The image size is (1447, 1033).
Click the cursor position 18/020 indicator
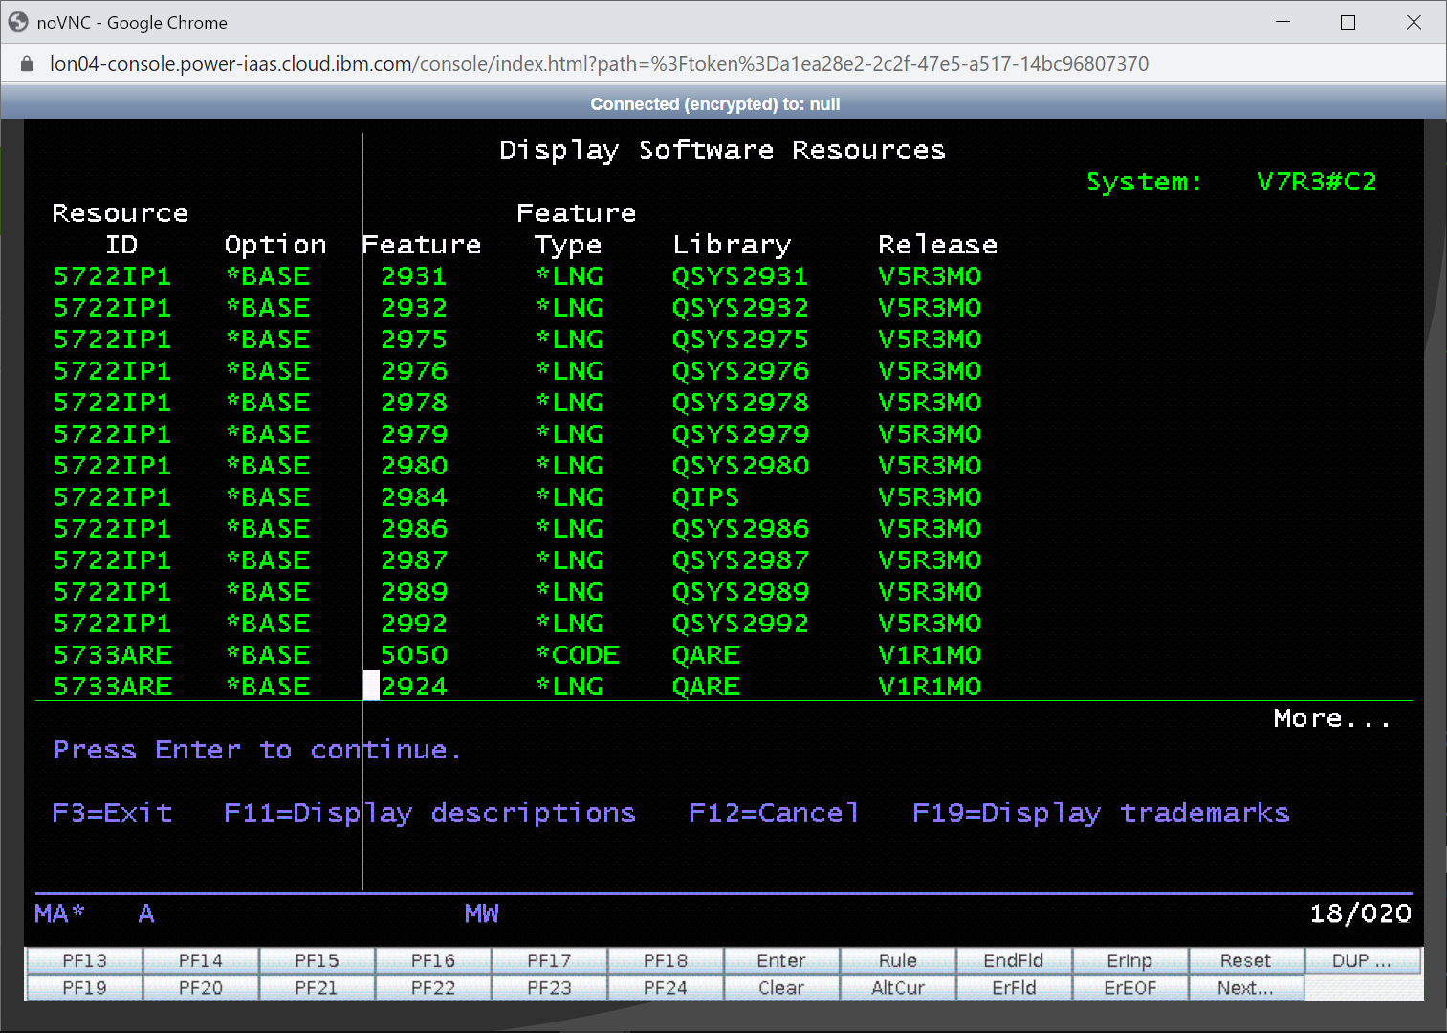[x=1360, y=913]
